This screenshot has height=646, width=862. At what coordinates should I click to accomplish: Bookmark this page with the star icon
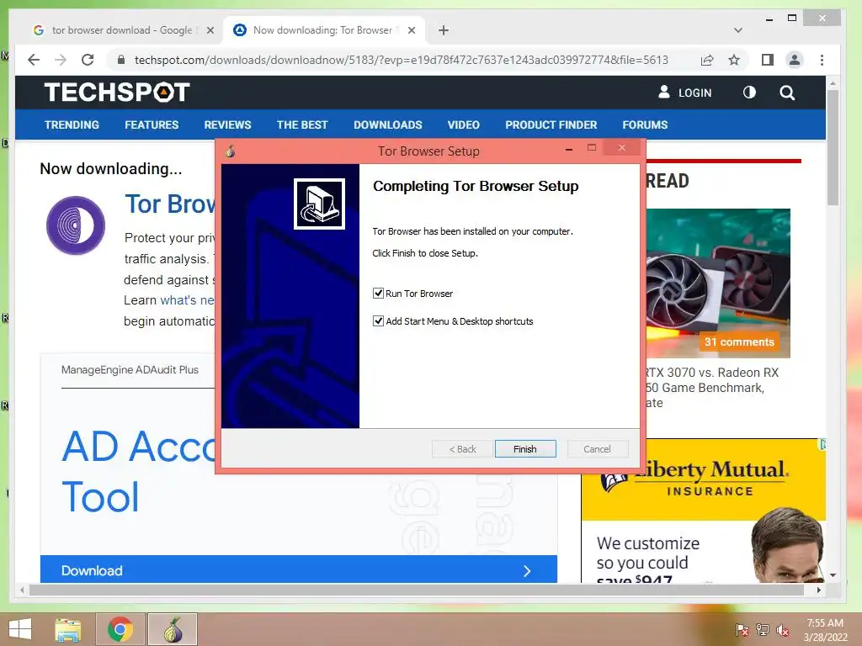click(x=734, y=60)
